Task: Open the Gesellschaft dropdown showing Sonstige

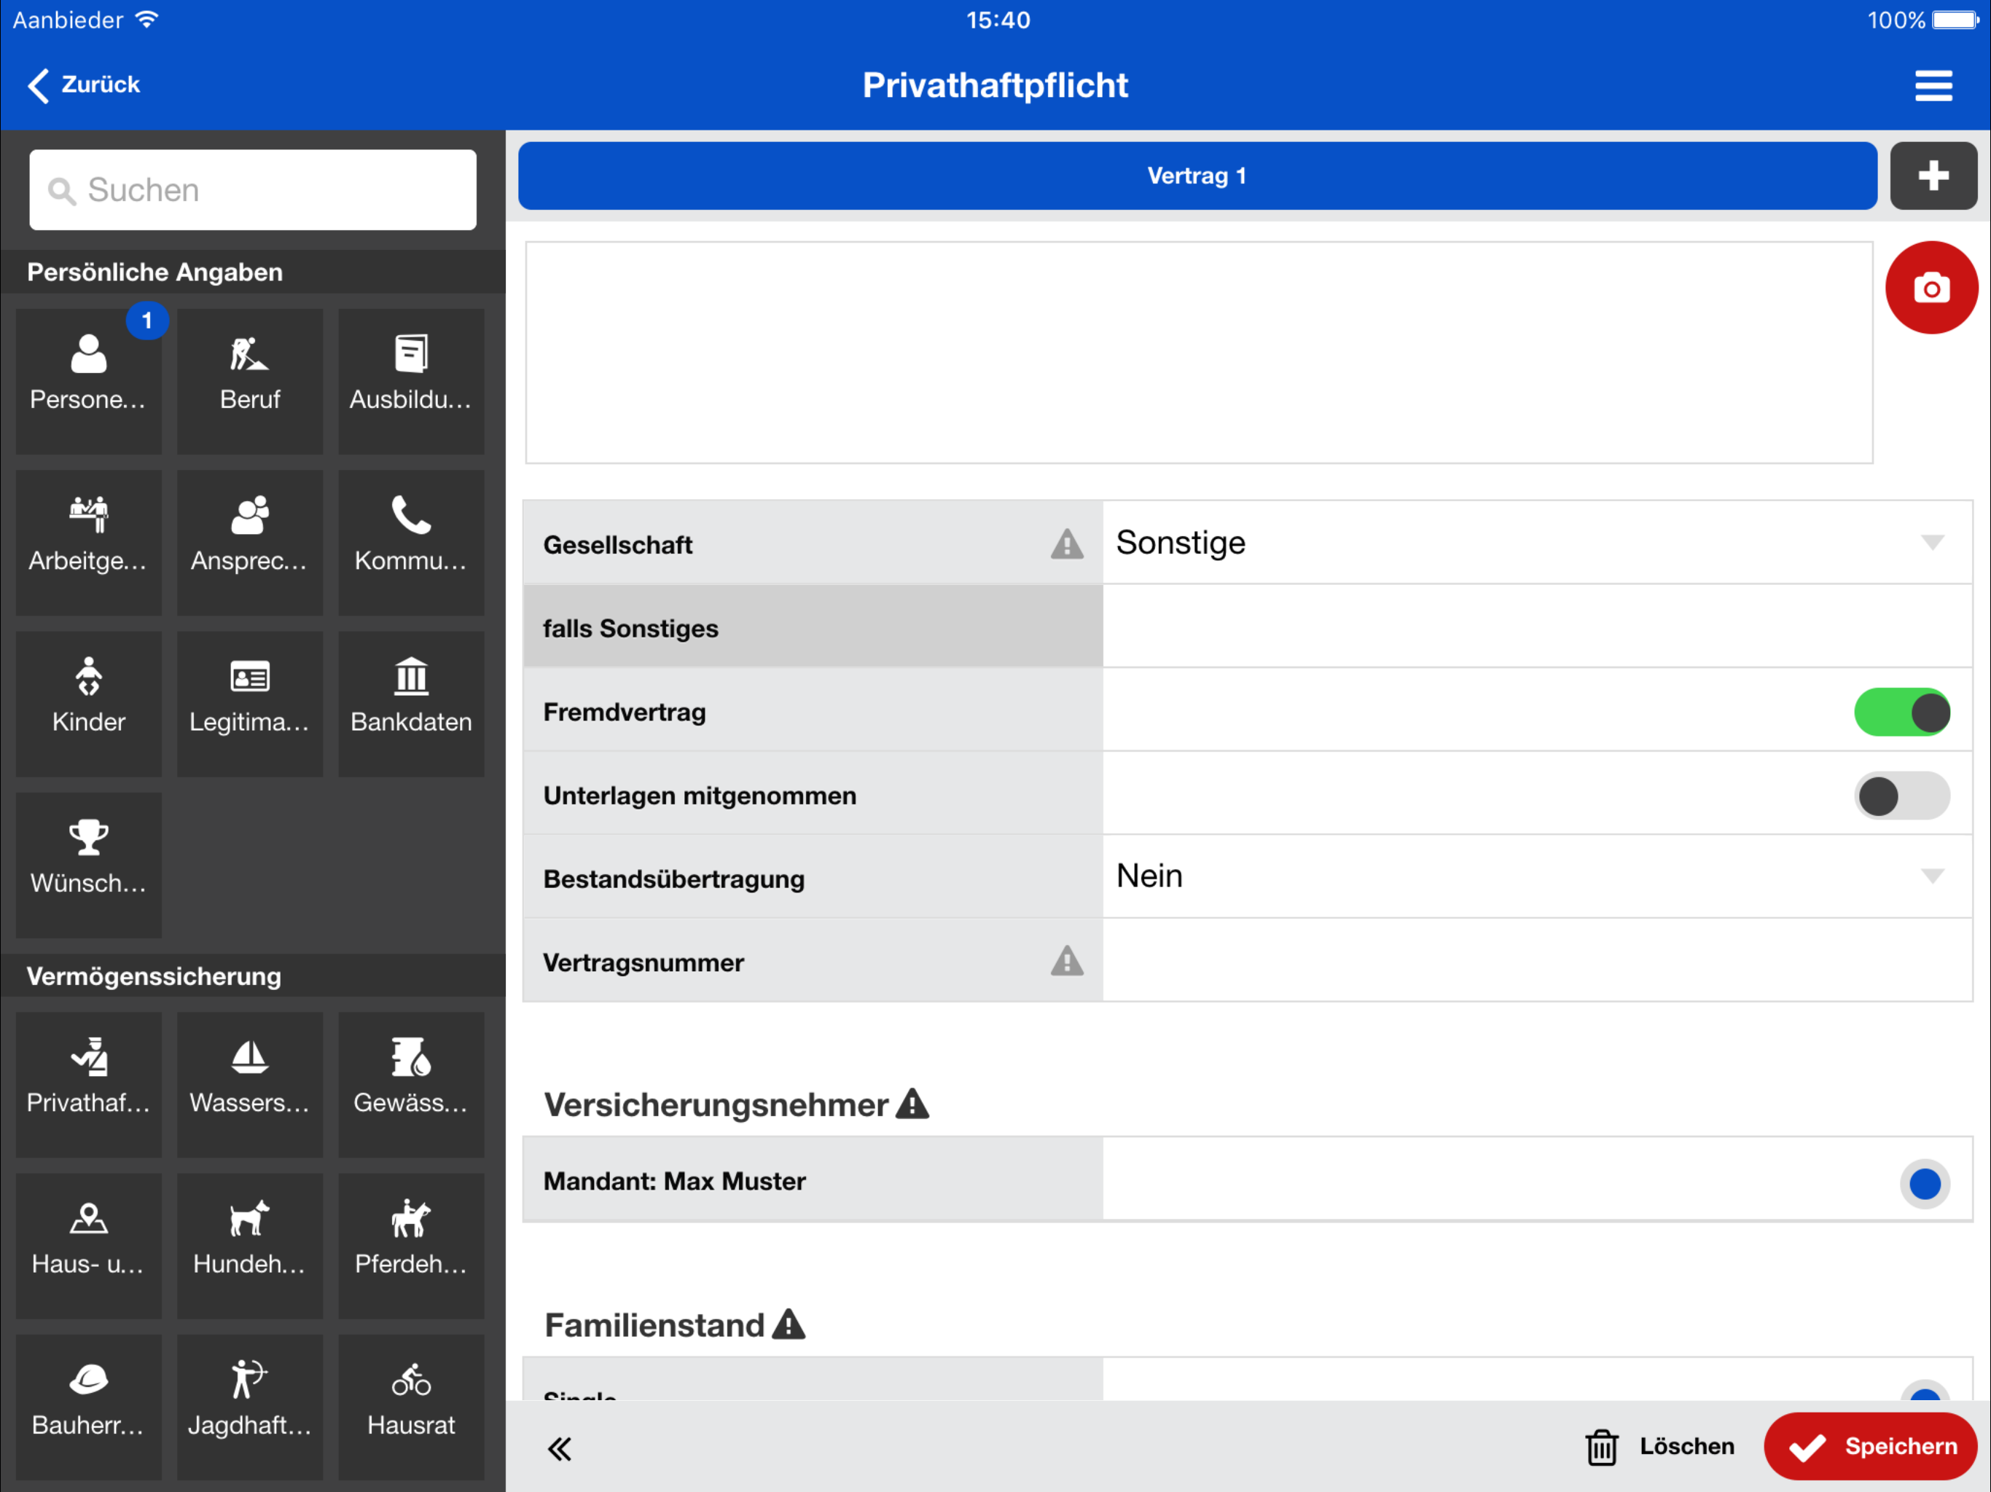Action: tap(1536, 543)
